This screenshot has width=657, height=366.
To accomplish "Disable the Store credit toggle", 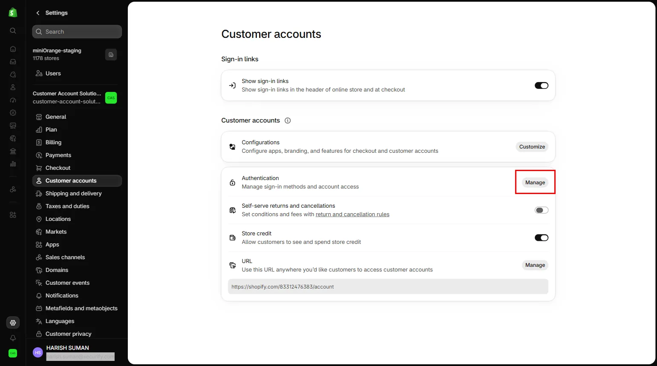I will (x=542, y=238).
